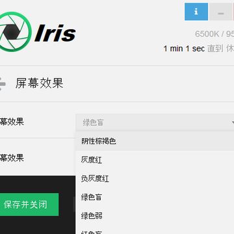Click the 幕效果 label beside the combo box
This screenshot has height=234, width=234.
[x=12, y=122]
